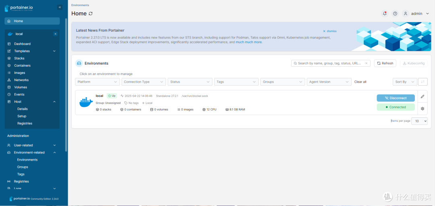Open Host Setup submenu item

point(22,116)
